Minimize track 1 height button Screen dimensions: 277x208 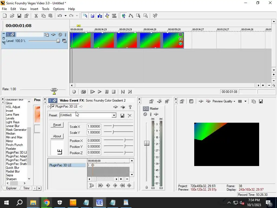tap(4, 34)
